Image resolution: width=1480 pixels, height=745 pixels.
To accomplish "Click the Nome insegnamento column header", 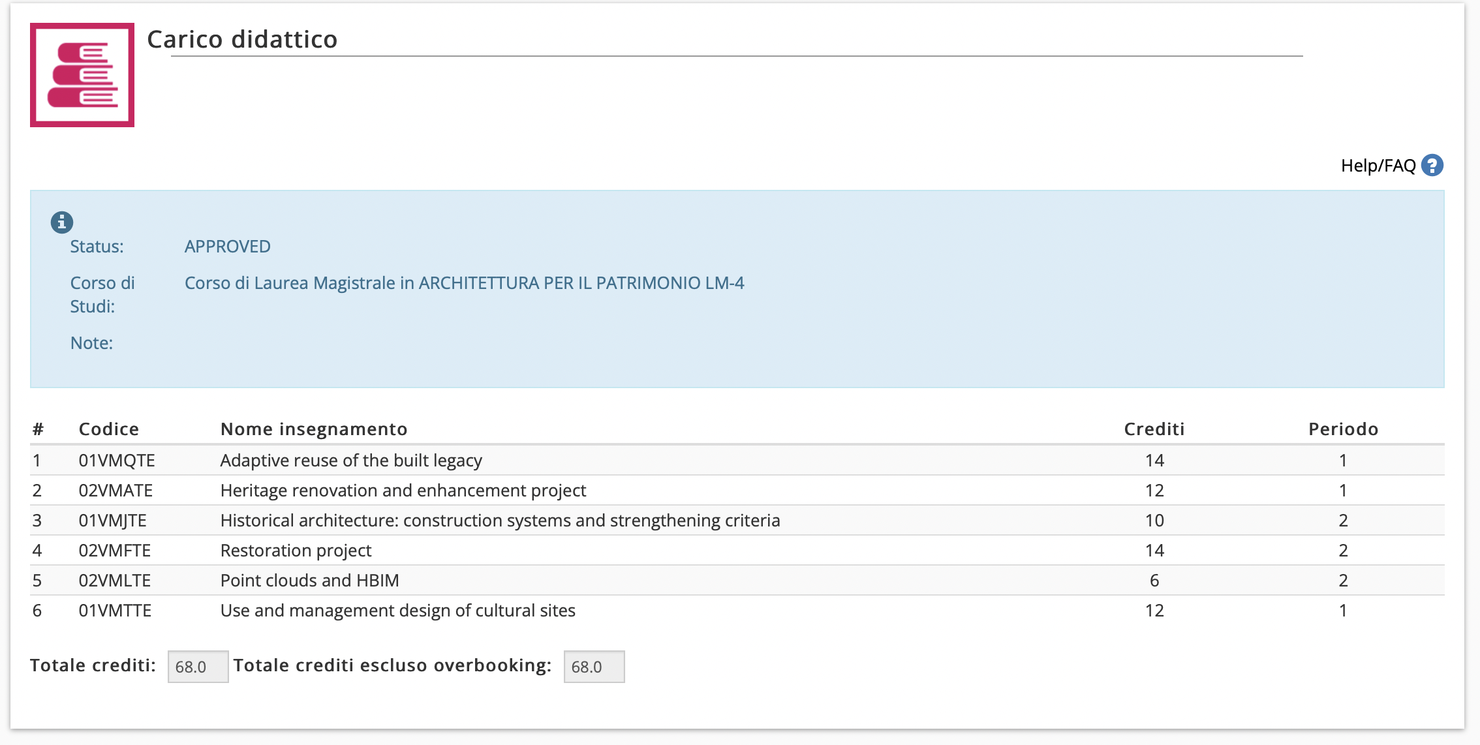I will coord(314,429).
